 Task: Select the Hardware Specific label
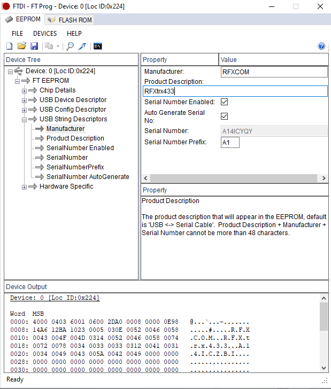point(66,186)
